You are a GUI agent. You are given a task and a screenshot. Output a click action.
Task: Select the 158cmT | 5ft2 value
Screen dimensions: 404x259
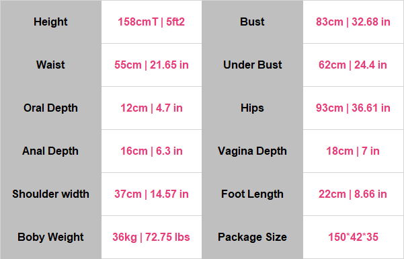point(151,22)
